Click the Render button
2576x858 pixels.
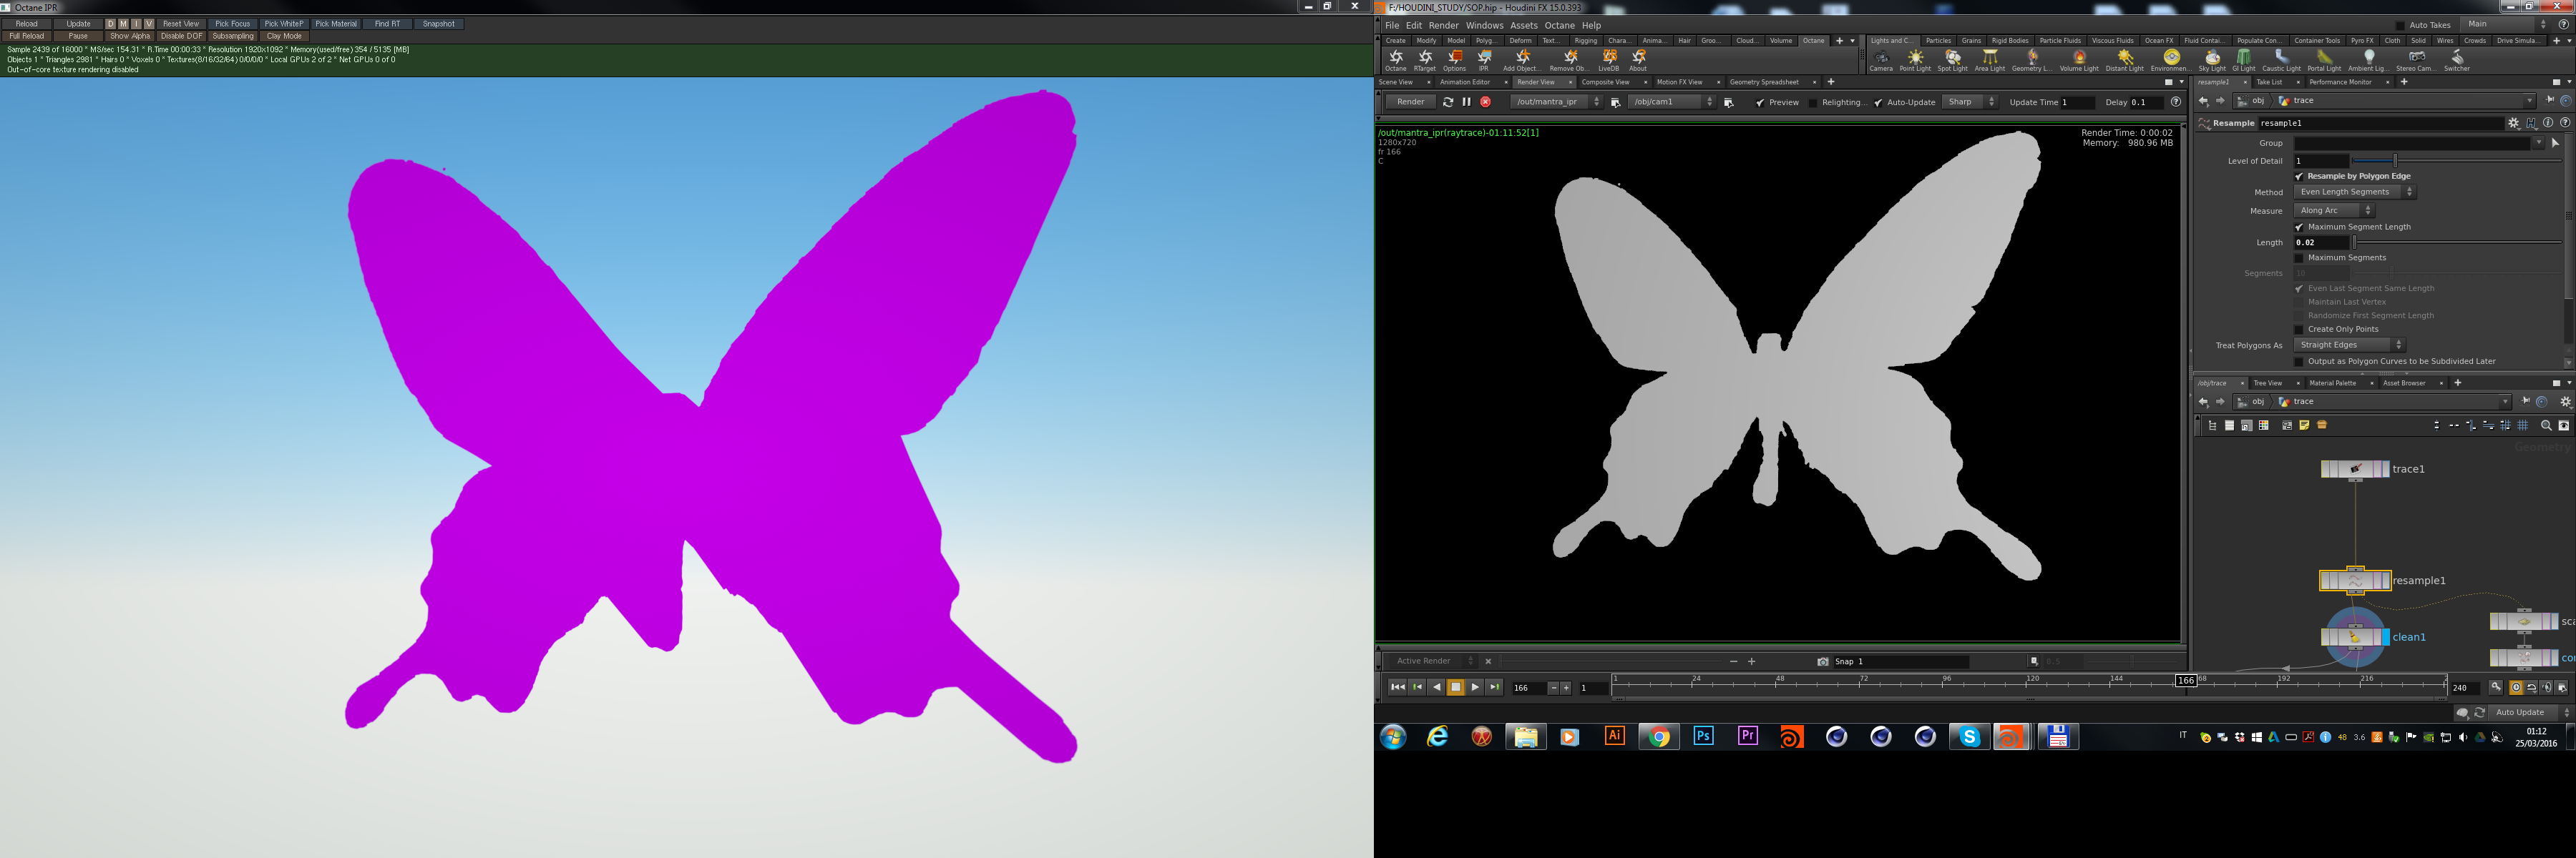[1410, 102]
